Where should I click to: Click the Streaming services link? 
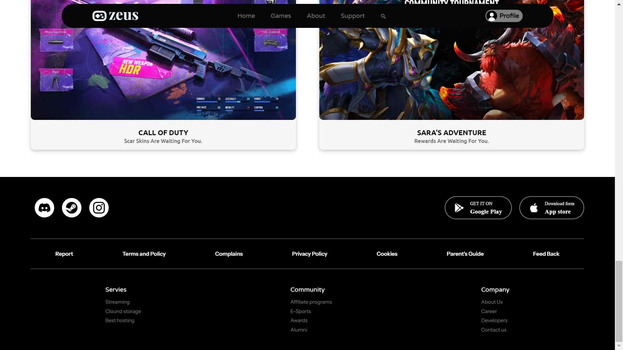117,302
